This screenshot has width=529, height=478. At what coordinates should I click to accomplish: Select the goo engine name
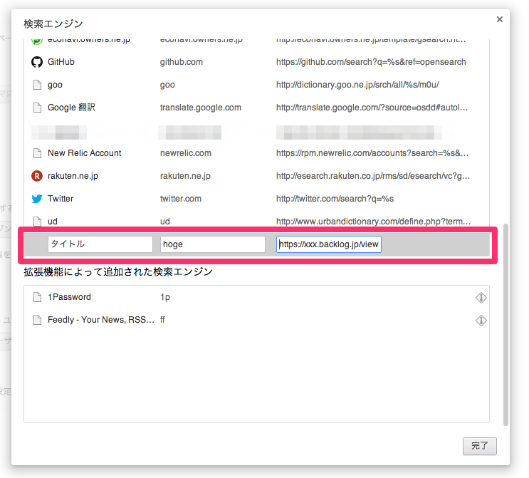coord(55,85)
